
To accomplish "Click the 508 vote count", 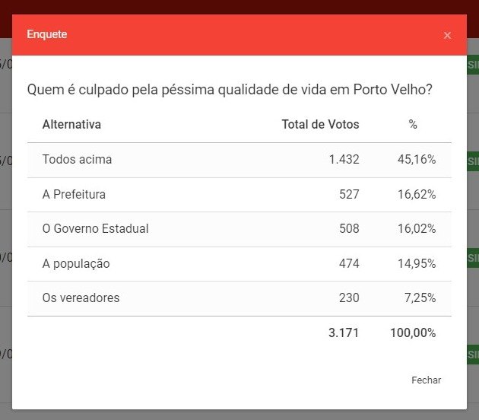I will 349,228.
